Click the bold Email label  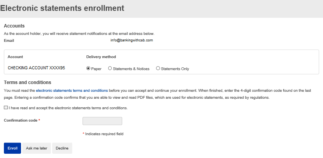[x=9, y=40]
